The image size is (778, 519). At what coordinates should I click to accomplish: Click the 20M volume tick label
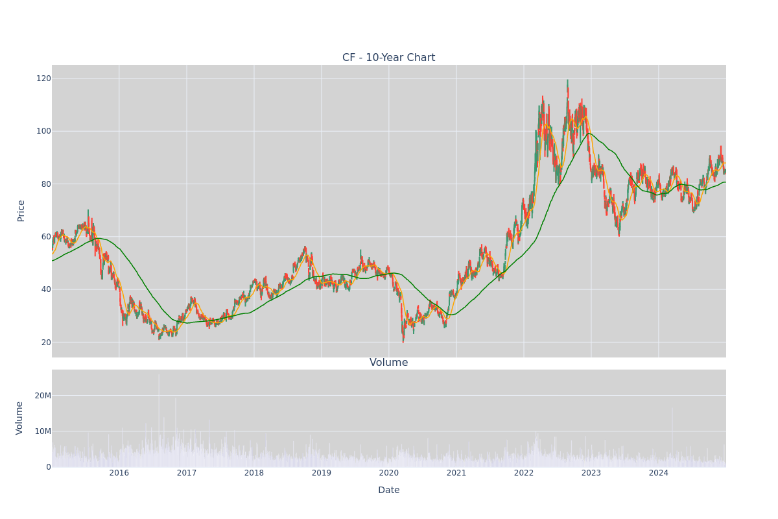[x=43, y=396]
